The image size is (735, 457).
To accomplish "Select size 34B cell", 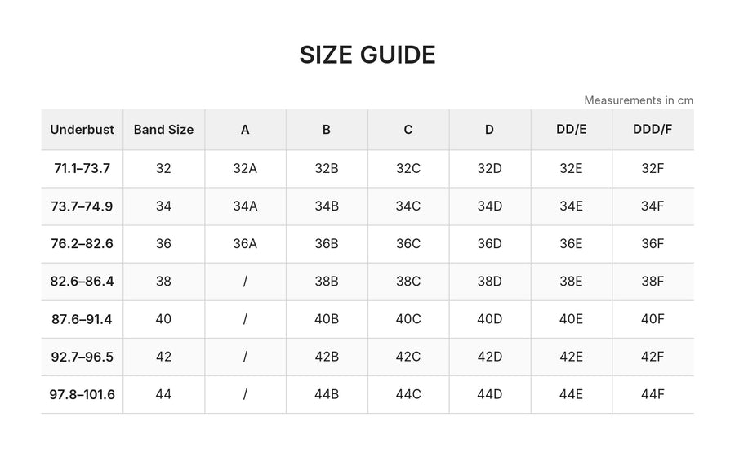I will (x=327, y=206).
